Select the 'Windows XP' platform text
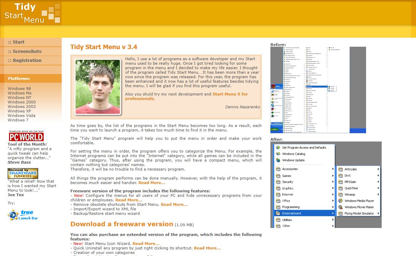Screen dimensions: 416x256 19,111
